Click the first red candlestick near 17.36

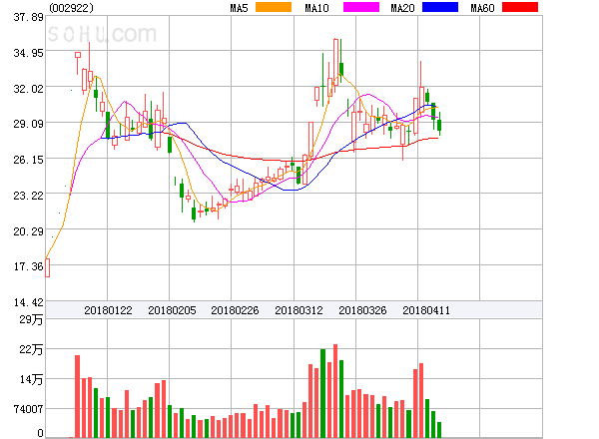(x=47, y=267)
